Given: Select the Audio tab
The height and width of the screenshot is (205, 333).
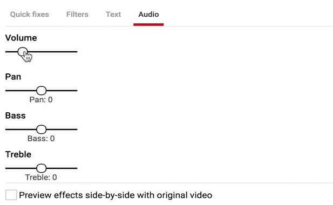Looking at the screenshot, I should click(148, 15).
